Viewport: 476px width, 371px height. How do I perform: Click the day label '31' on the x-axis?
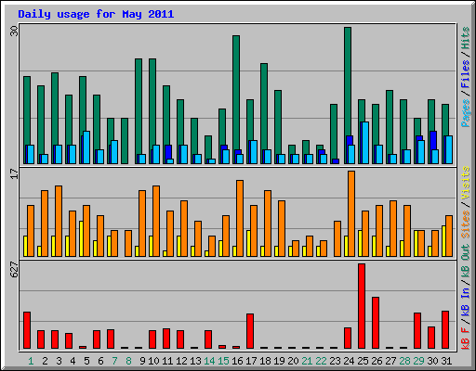click(x=446, y=361)
